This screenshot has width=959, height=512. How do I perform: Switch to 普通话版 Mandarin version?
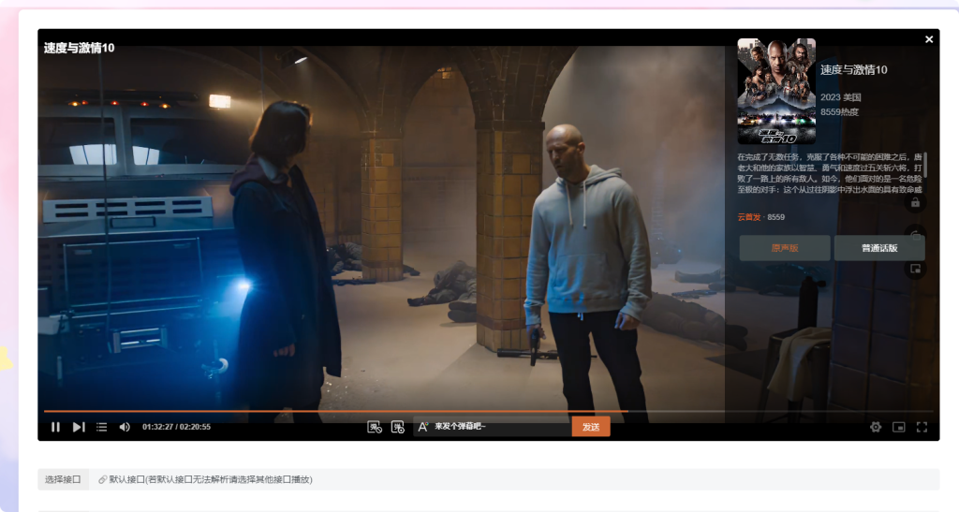(878, 248)
